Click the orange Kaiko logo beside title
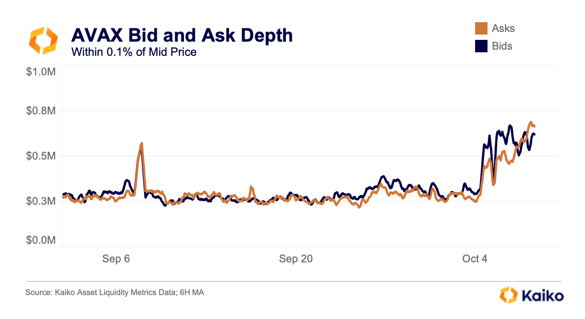 click(43, 40)
